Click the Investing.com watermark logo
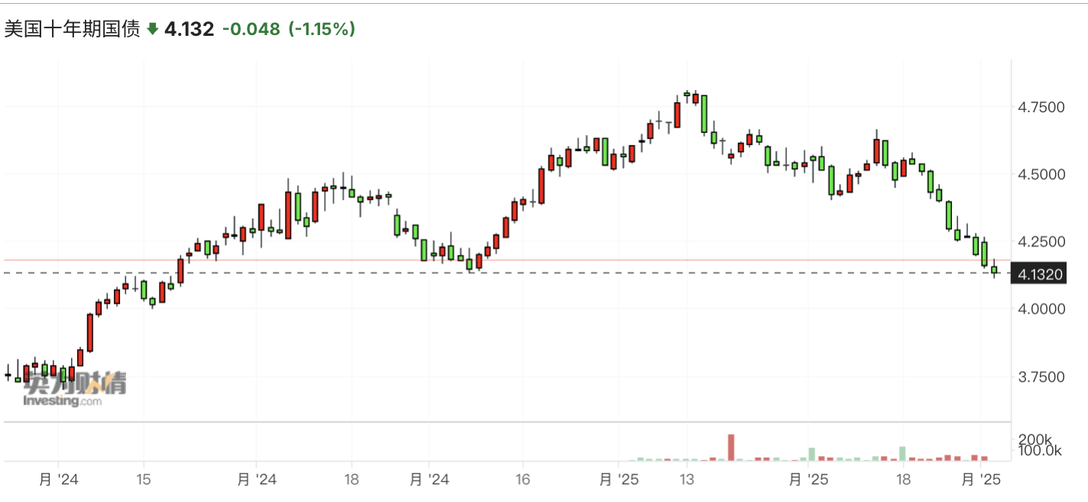This screenshot has width=1088, height=502. [74, 390]
